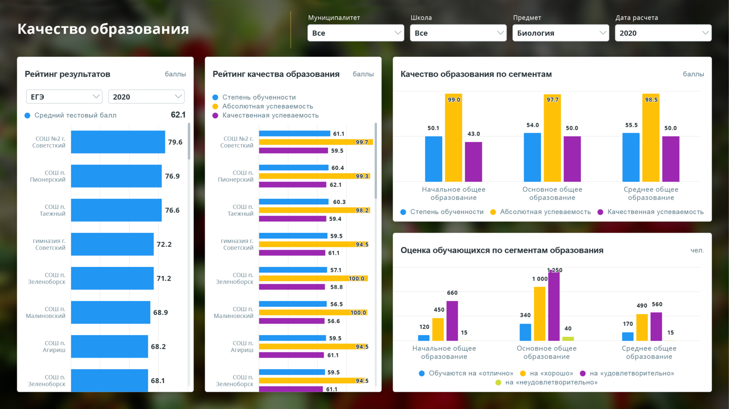Click the yellow 1 000 bar in students chart
Image resolution: width=729 pixels, height=409 pixels.
539,314
